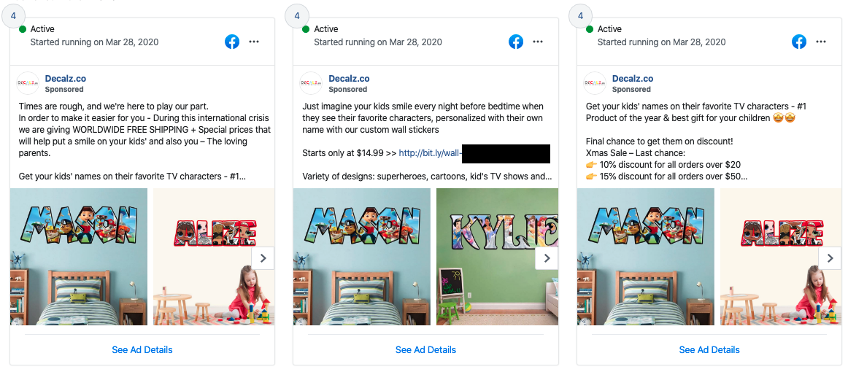Open Decalz.co page link in 'Xmas Sale' ad
The image size is (848, 372).
click(633, 78)
